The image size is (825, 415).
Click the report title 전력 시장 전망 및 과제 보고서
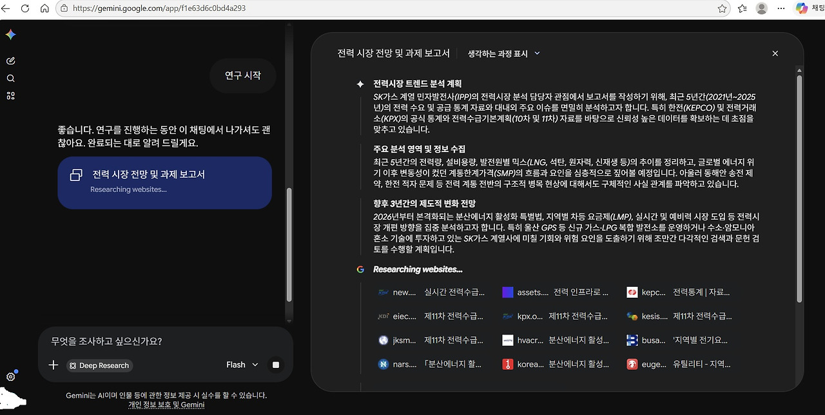pyautogui.click(x=393, y=53)
